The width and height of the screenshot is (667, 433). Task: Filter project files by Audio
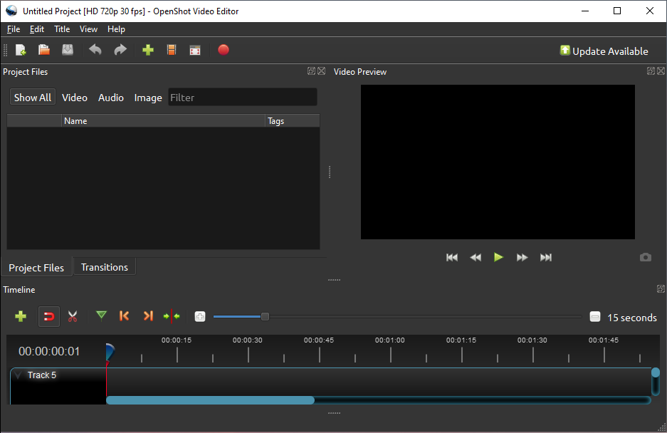tap(111, 98)
